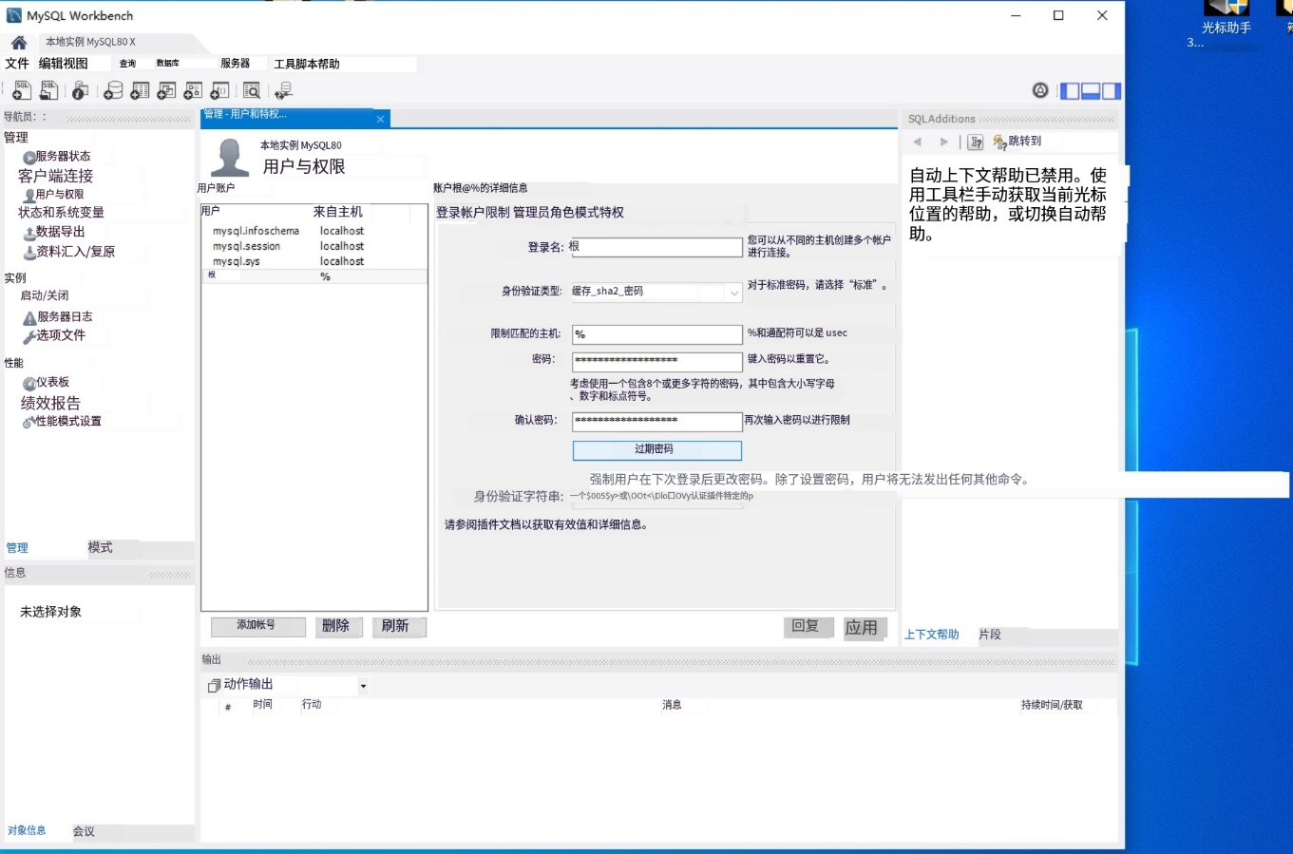Open an SQL script file icon
This screenshot has width=1293, height=854.
point(48,90)
